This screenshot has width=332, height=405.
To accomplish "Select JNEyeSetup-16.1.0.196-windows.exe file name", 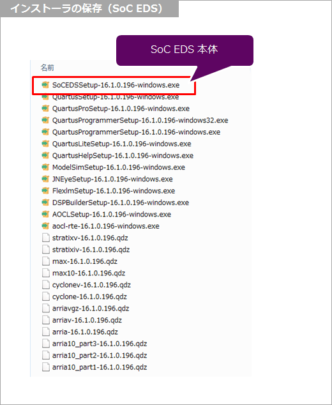I will 112,179.
